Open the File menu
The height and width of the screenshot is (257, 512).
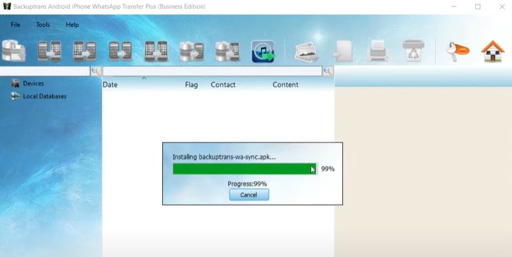coord(15,25)
